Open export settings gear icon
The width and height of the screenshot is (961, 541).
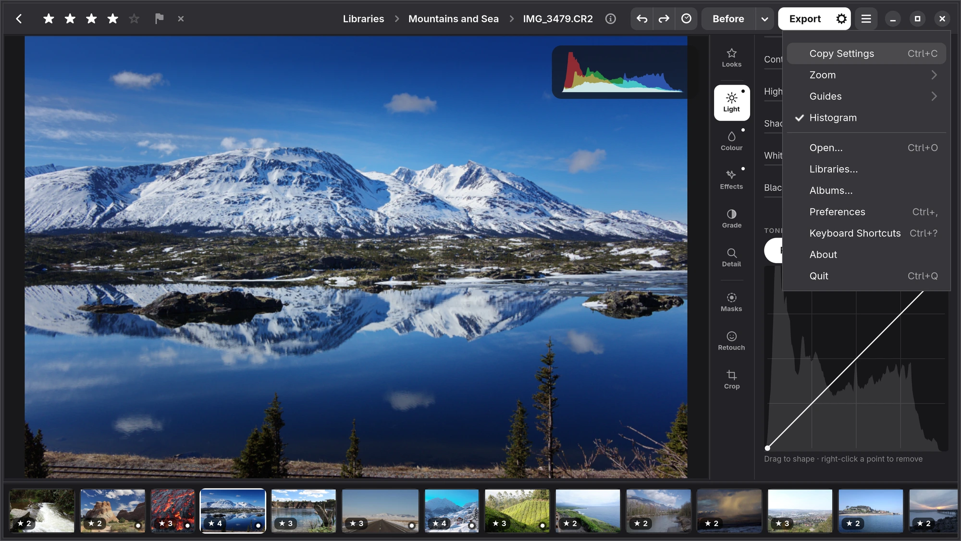pos(841,19)
